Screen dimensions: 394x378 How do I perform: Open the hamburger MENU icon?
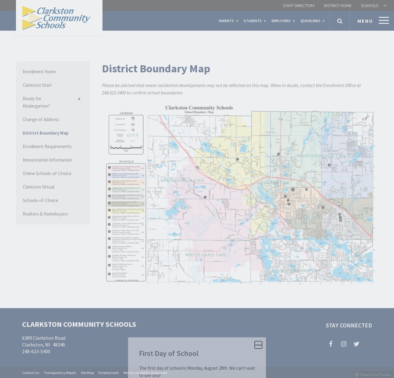pyautogui.click(x=384, y=21)
